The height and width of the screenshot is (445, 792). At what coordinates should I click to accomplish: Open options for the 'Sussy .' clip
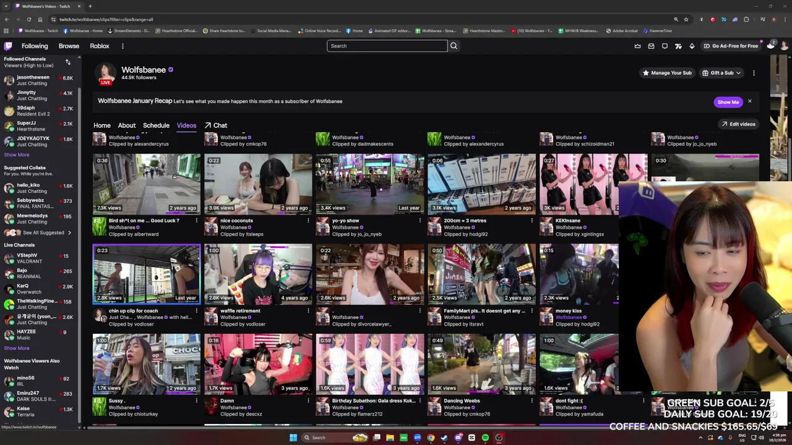196,401
